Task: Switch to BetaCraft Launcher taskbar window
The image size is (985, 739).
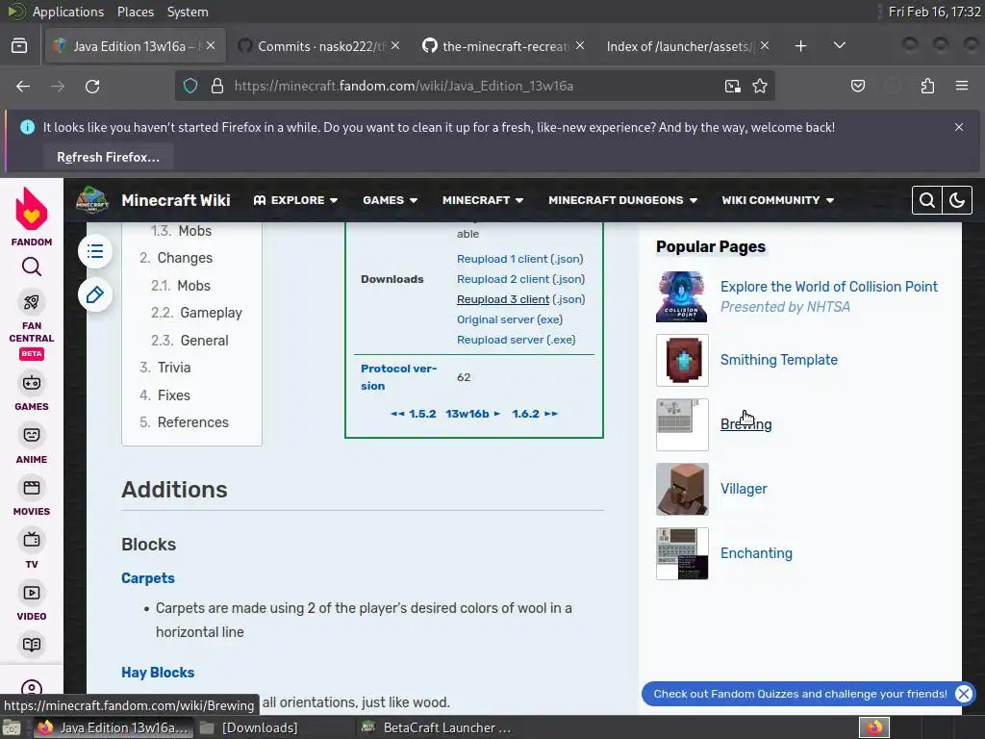Action: pos(436,727)
